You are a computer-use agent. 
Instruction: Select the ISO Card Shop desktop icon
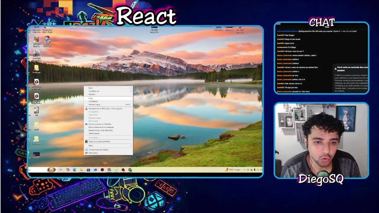tap(36, 41)
